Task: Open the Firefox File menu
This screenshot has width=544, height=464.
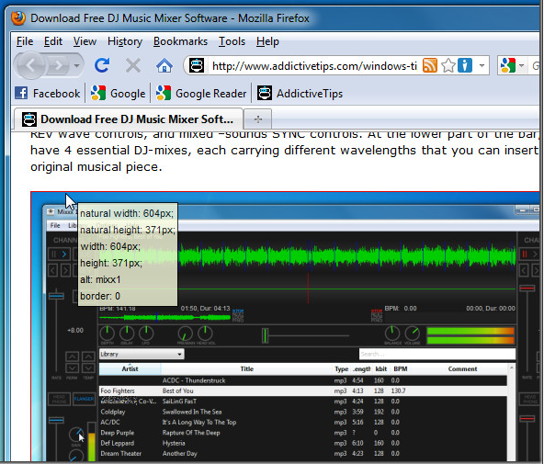Action: [x=25, y=41]
